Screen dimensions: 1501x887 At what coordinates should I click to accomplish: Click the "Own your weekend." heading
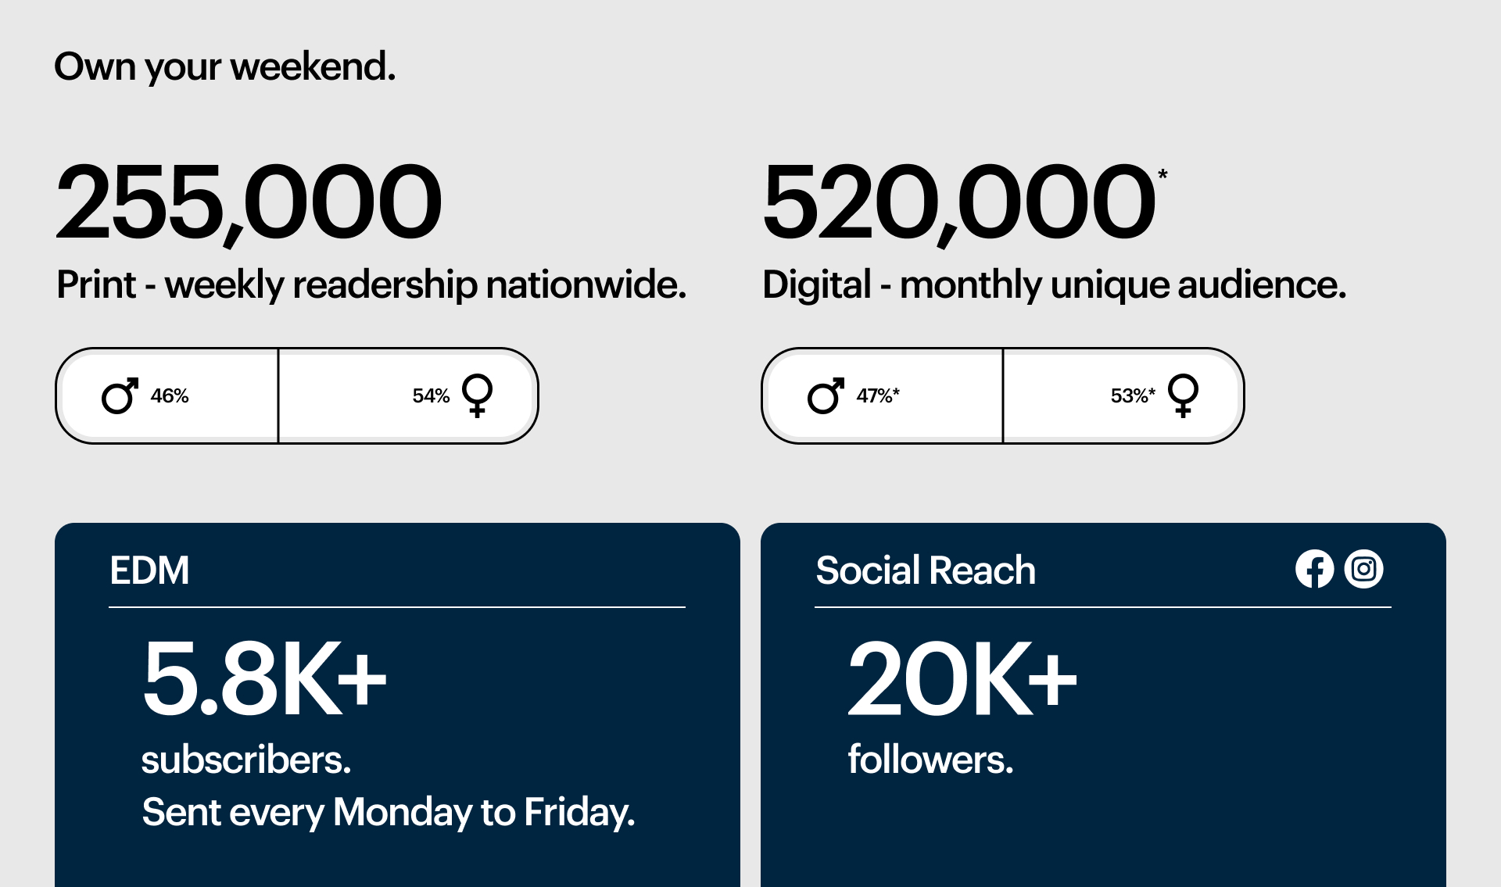click(x=224, y=66)
